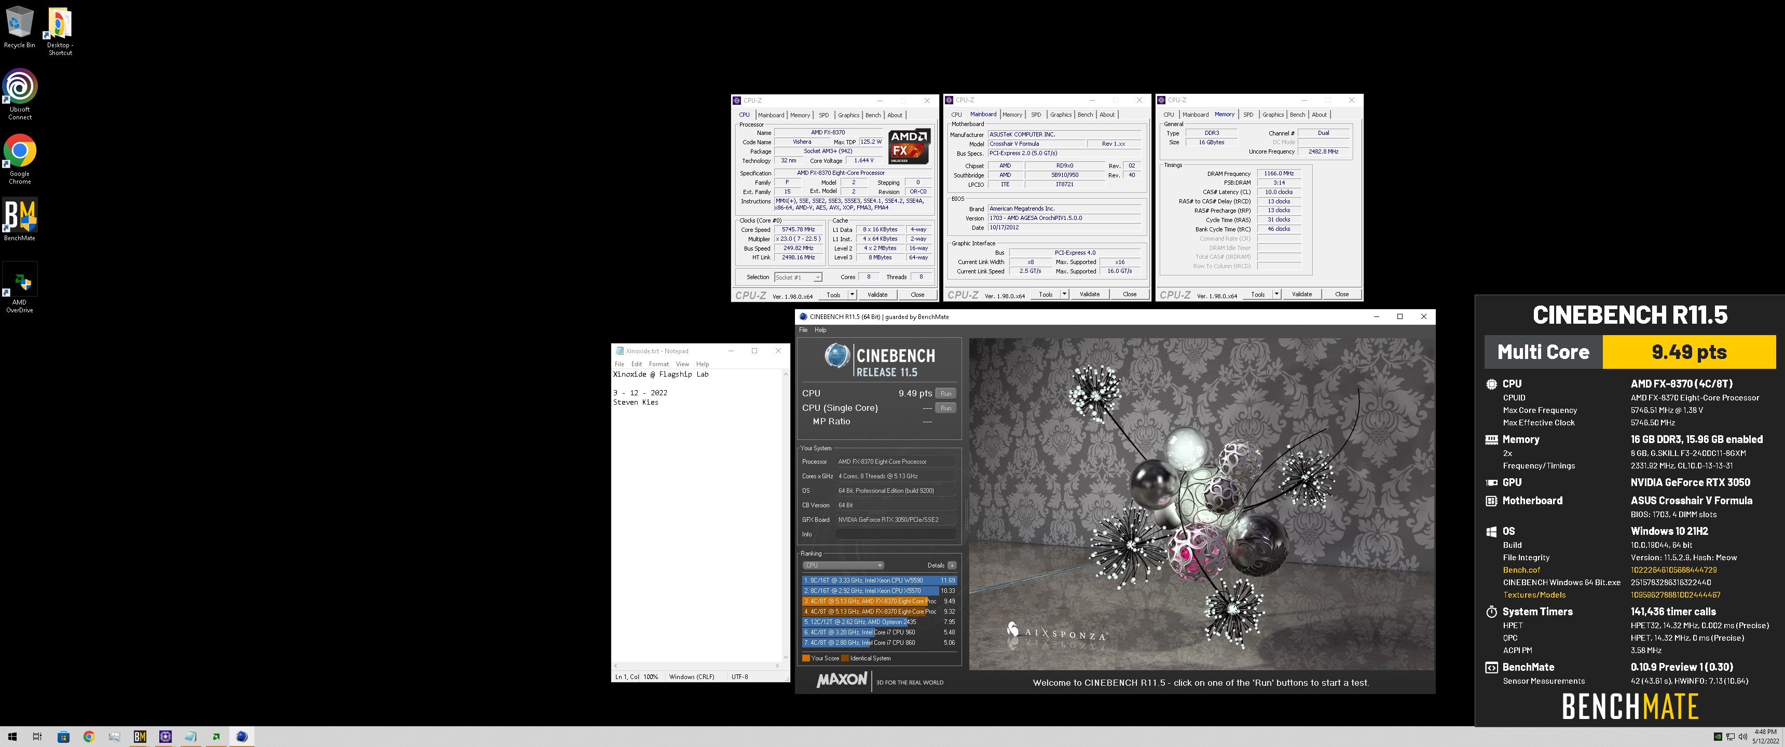Click the Cinebench taskbar icon
Screen dimensions: 1785x747
242,737
